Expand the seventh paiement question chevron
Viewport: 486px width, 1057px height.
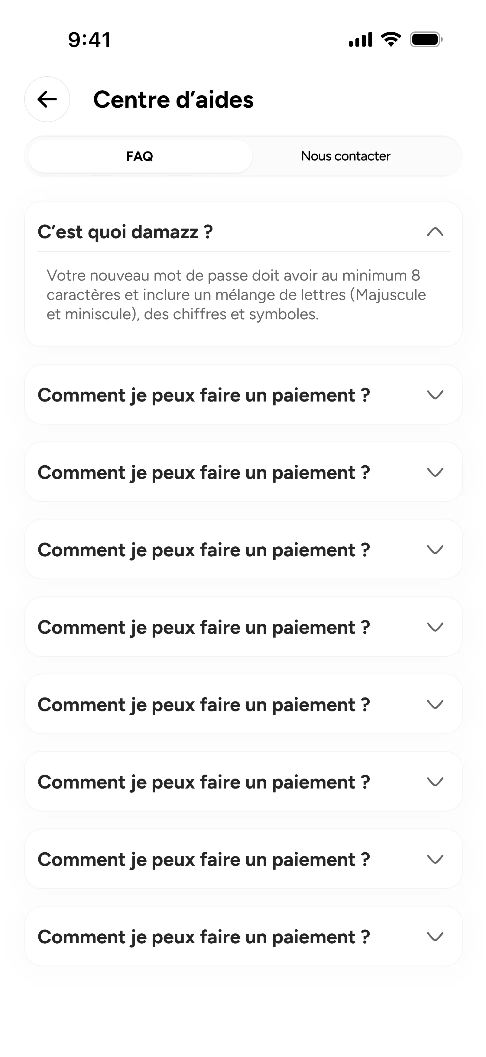pyautogui.click(x=435, y=859)
